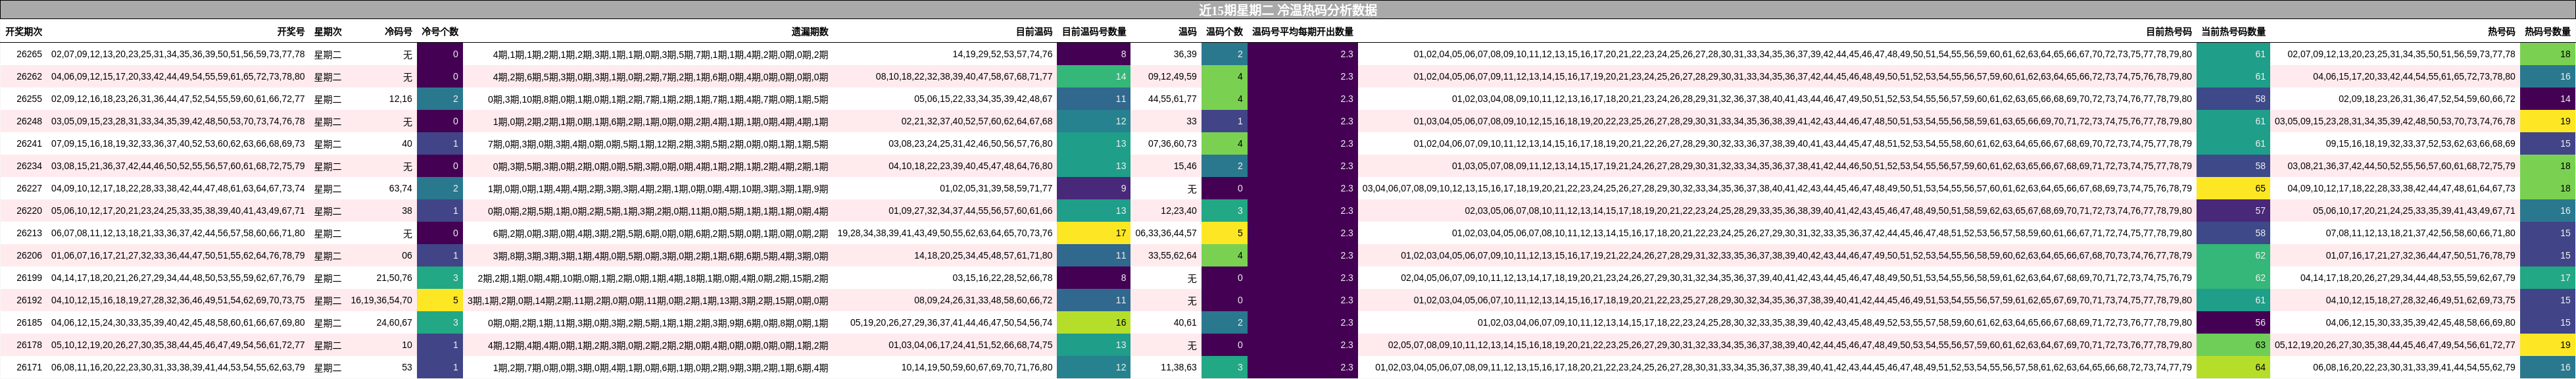Click warm quantity 16 in row 26185
2576x379 pixels.
coord(1094,322)
